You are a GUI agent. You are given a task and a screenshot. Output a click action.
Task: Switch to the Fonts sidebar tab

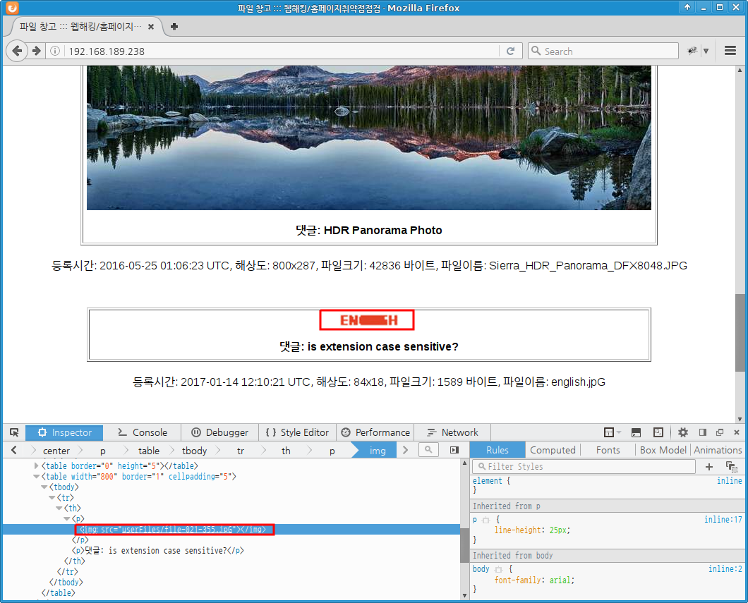(x=608, y=450)
